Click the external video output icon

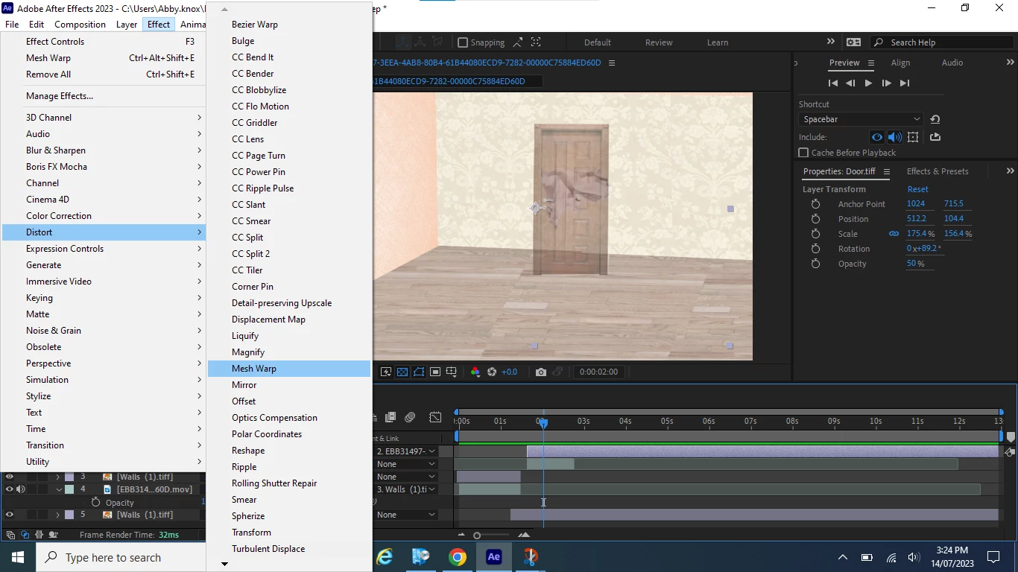click(935, 137)
